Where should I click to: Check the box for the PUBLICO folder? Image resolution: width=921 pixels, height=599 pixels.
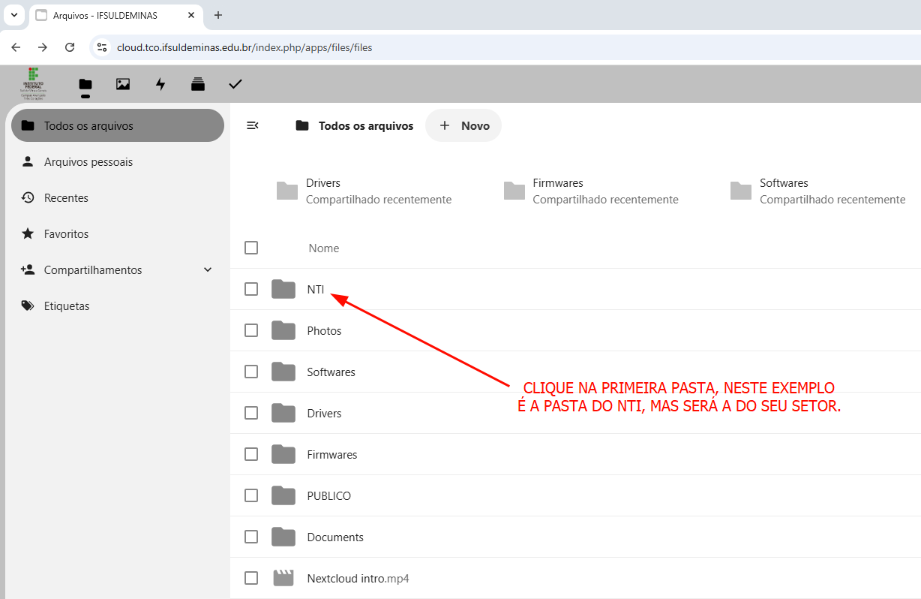pyautogui.click(x=251, y=495)
